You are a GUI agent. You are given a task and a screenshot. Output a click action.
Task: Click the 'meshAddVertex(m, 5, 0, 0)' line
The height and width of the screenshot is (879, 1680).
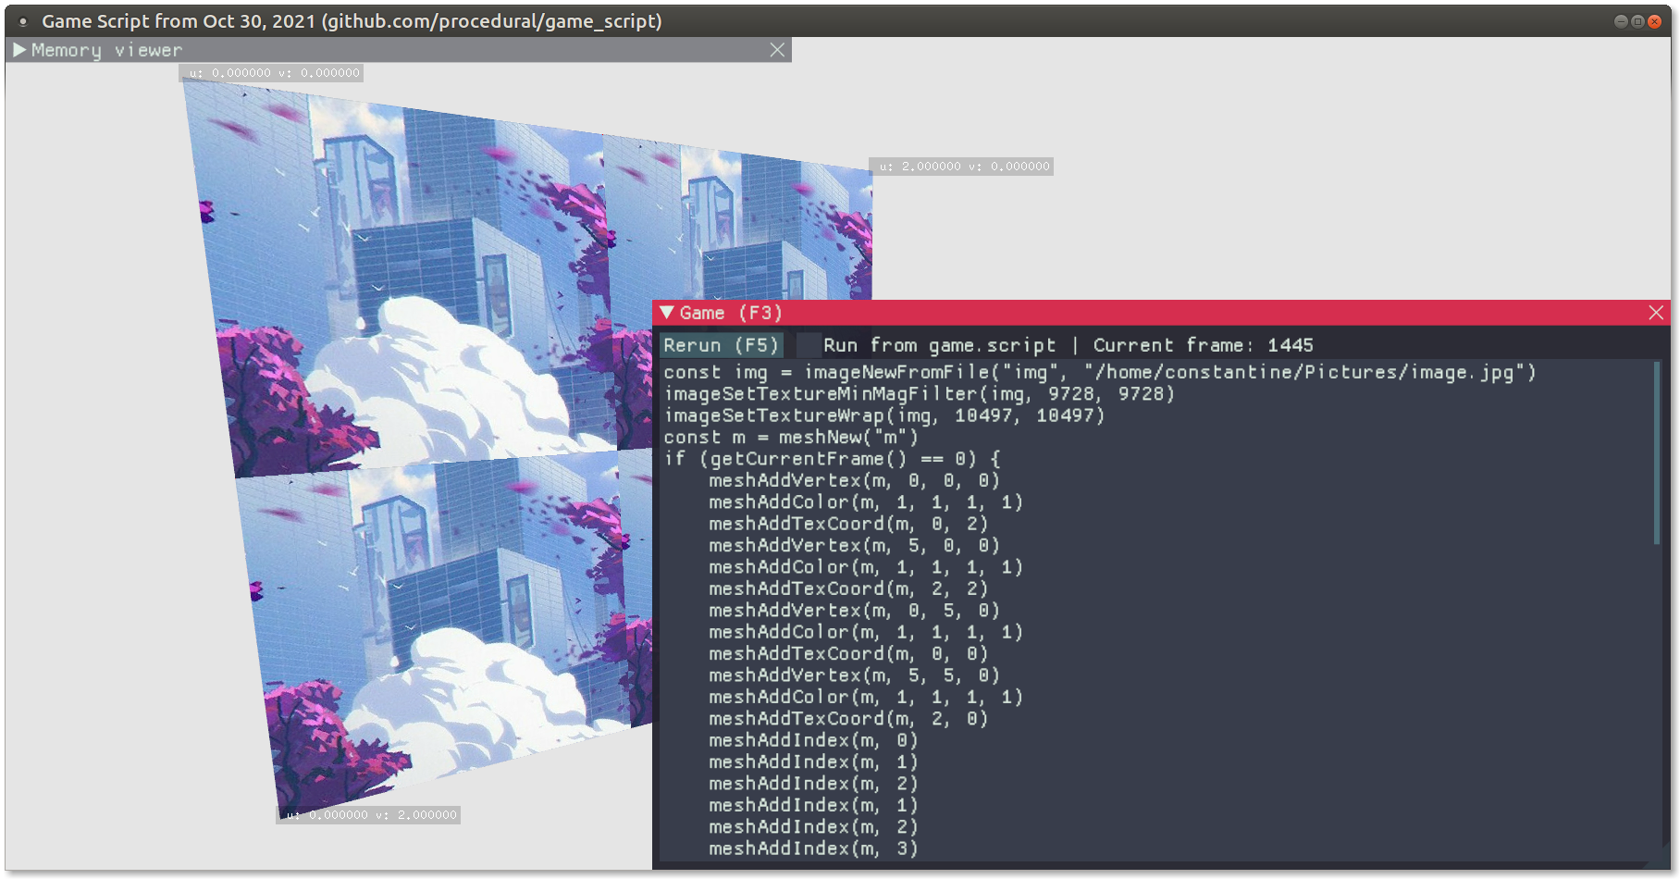[x=855, y=545]
